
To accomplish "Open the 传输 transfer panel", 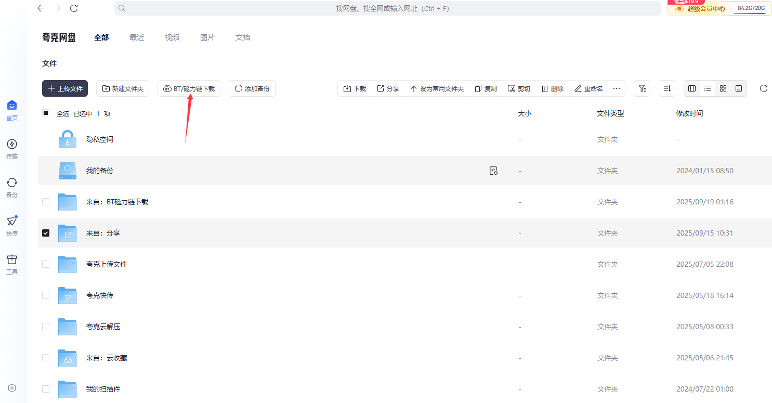I will coord(12,149).
